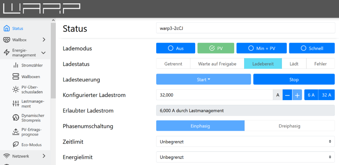Screen dimensions: 339x165
Task: Click the Eco-Modus leaf icon
Action: point(16,145)
